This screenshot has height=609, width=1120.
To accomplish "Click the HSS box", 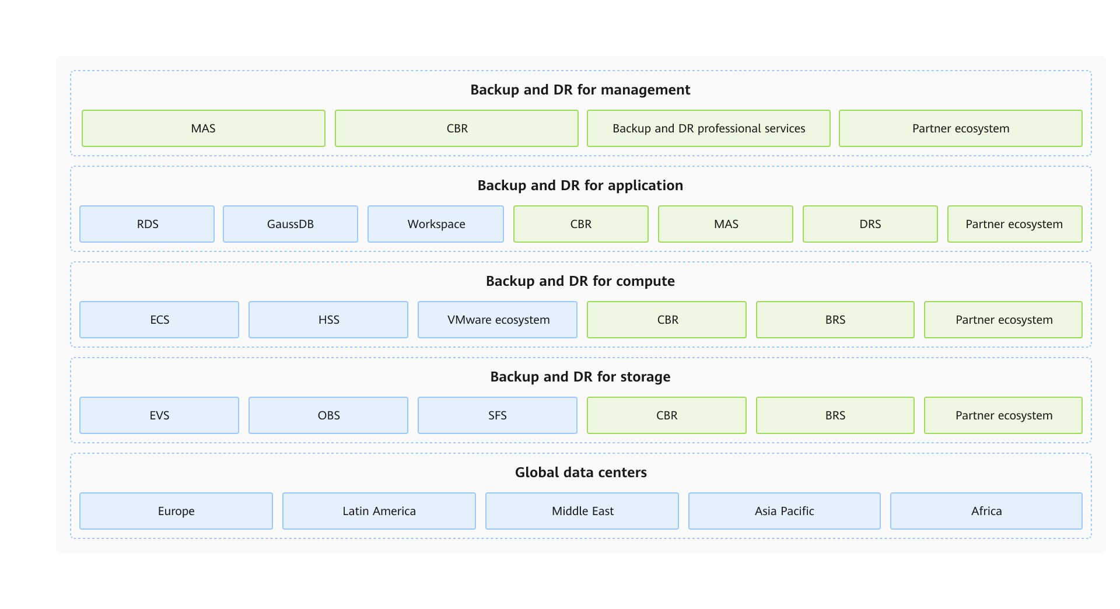I will (328, 320).
